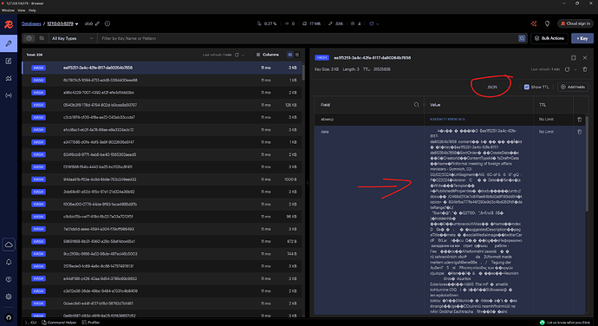Refresh the key list
Image resolution: width=598 pixels, height=326 pixels.
[x=237, y=55]
